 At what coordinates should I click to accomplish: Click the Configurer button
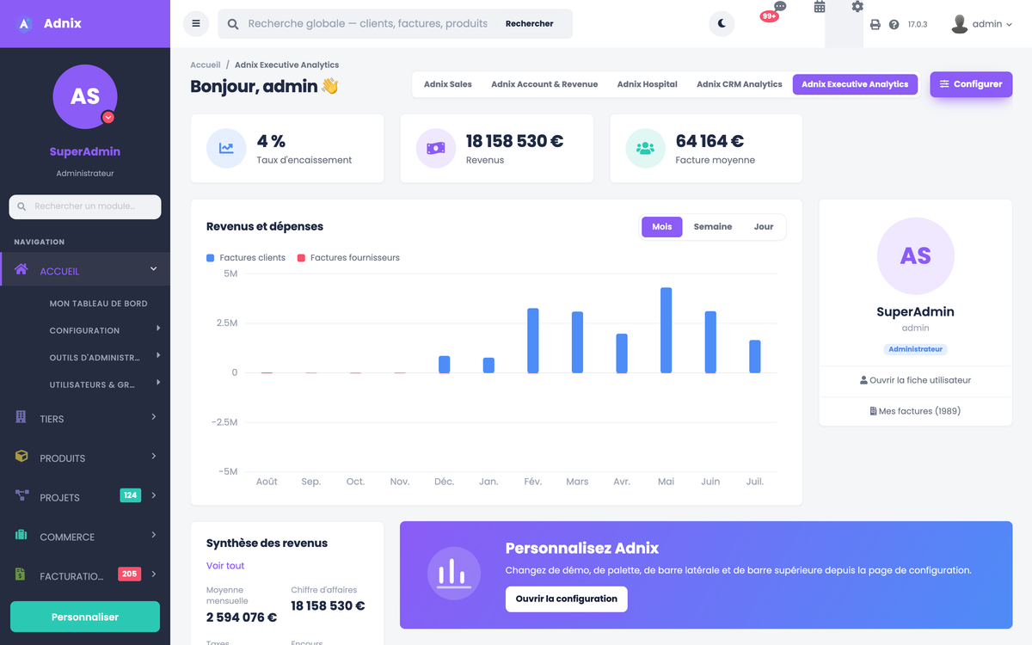click(x=971, y=84)
